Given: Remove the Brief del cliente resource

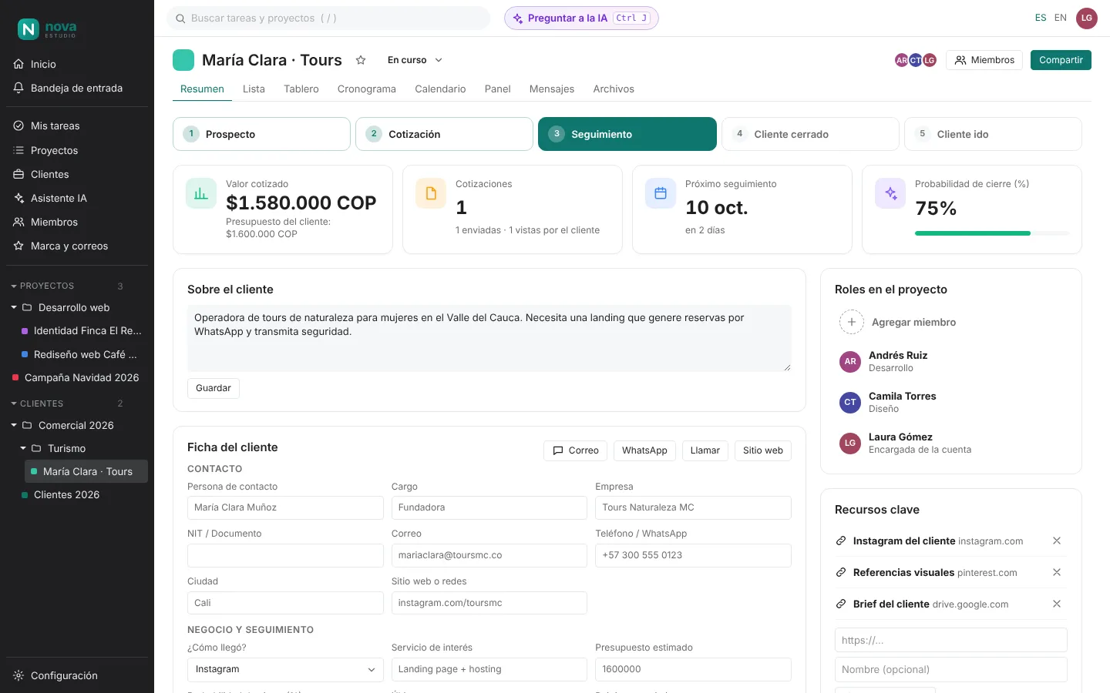Looking at the screenshot, I should 1057,604.
